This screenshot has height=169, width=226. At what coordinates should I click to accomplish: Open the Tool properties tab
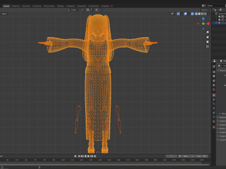point(214,66)
